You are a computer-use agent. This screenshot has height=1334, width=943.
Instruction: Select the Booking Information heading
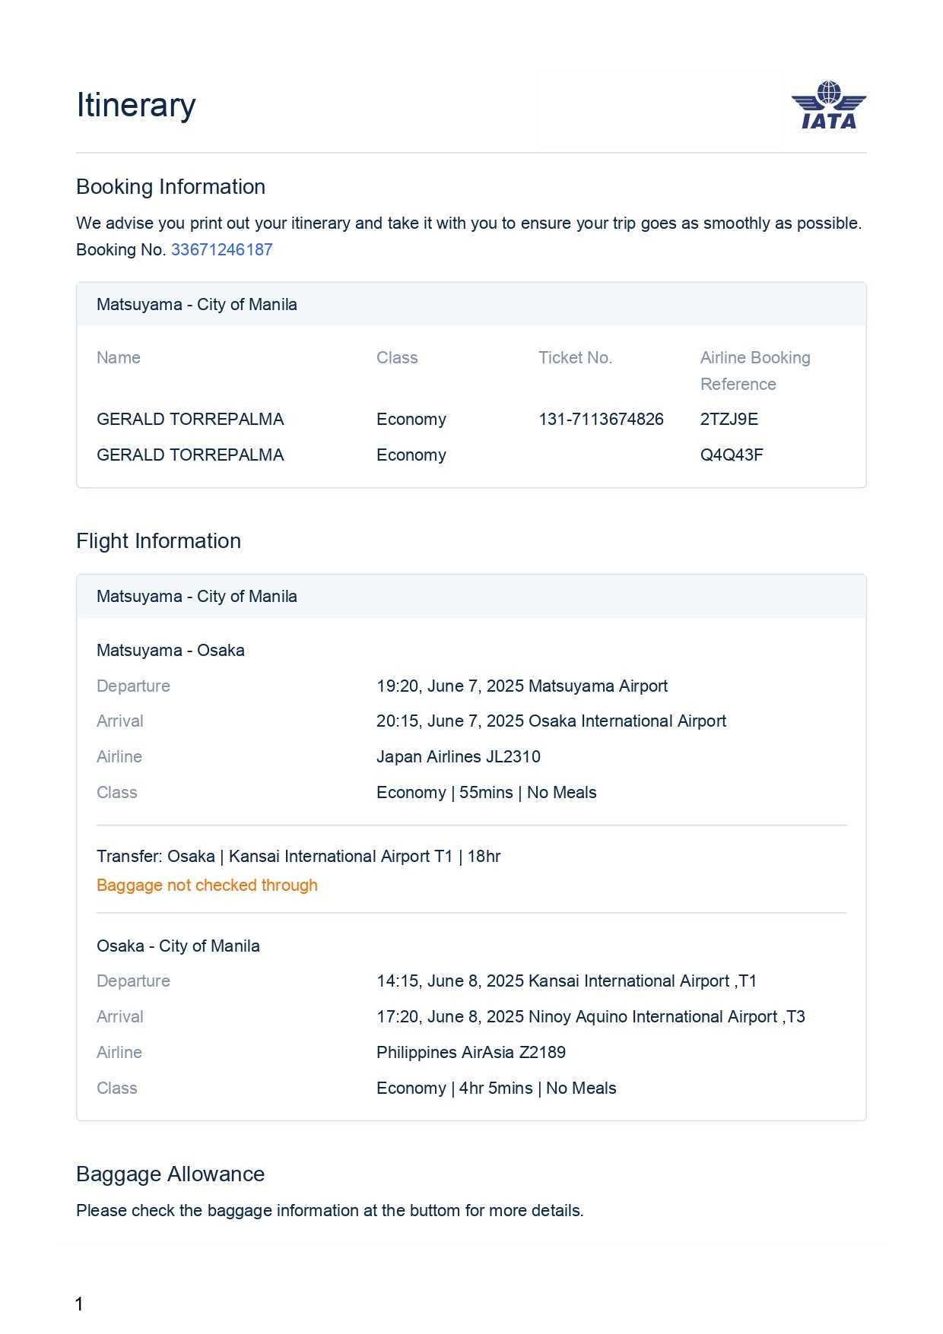click(x=170, y=187)
